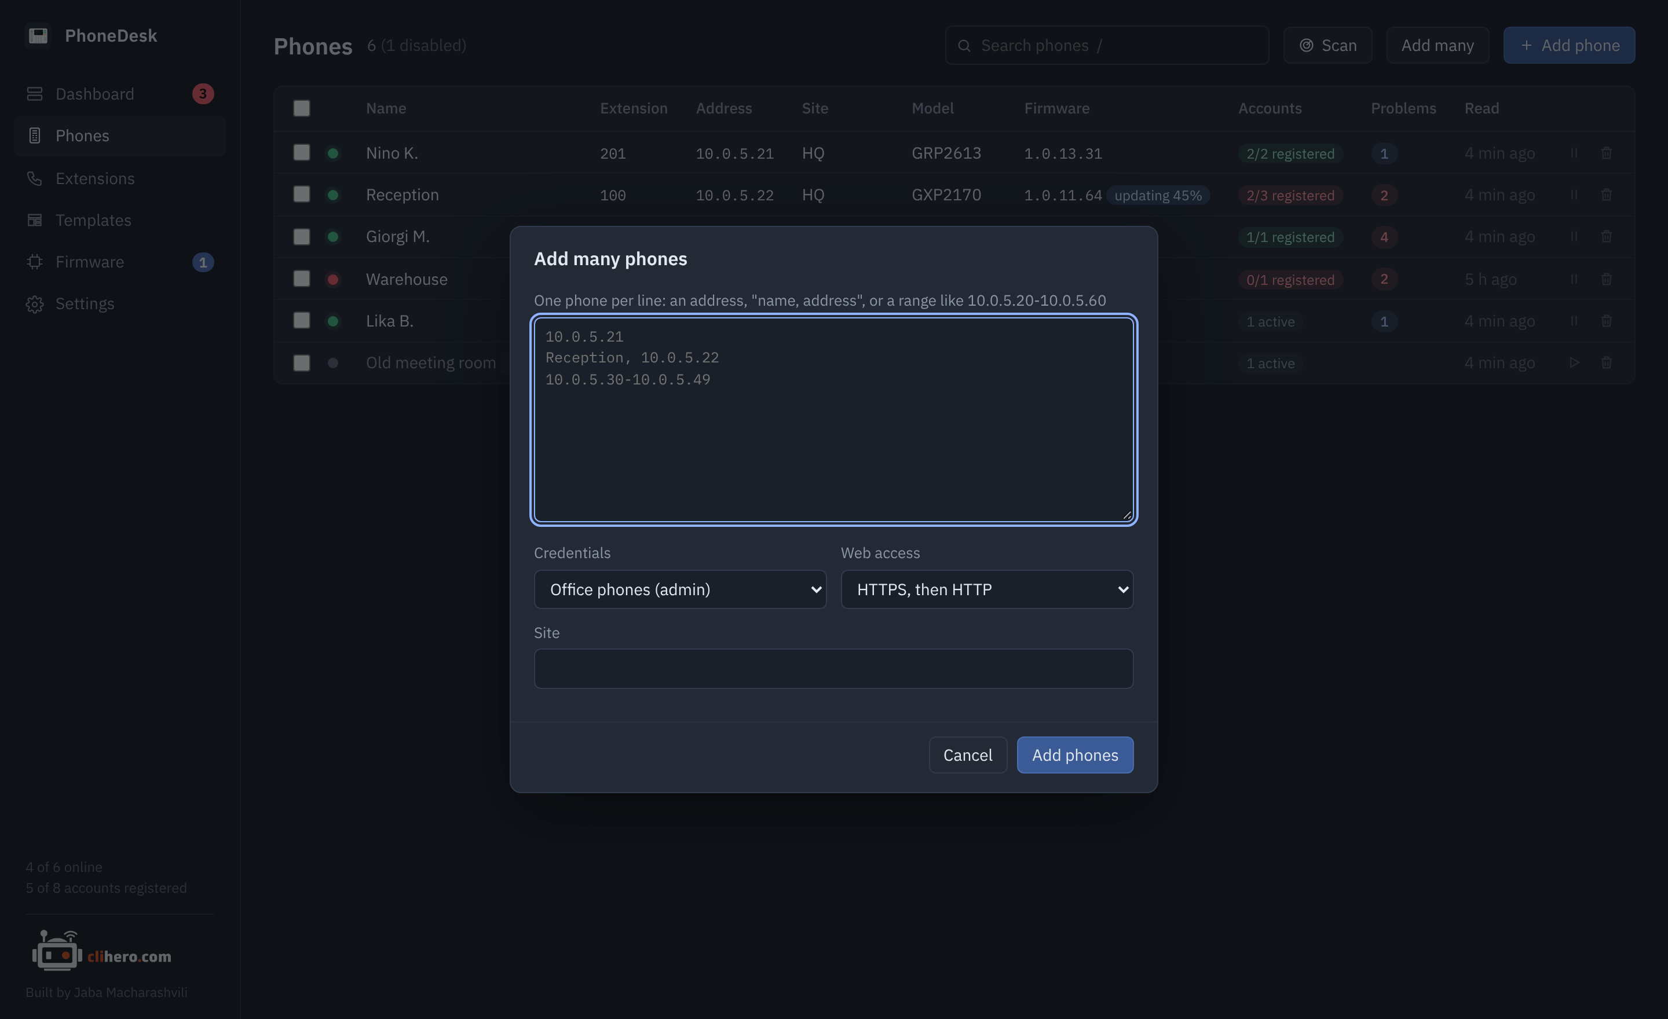Click the search magnifier icon

[x=964, y=45]
